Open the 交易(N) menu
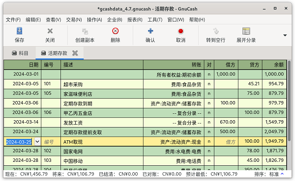Image resolution: width=295 pixels, height=181 pixels. (x=74, y=20)
